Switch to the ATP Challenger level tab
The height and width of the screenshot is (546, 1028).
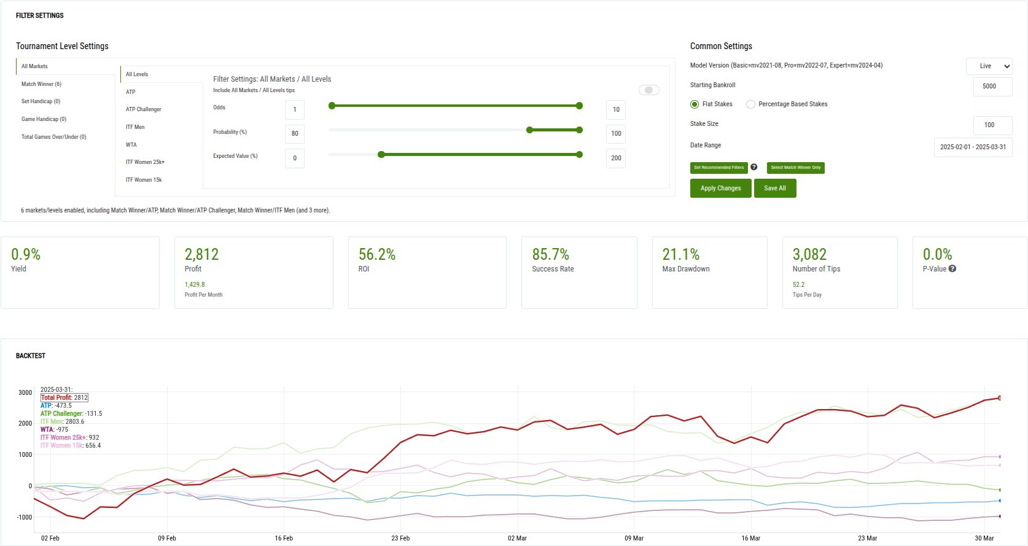pos(144,109)
